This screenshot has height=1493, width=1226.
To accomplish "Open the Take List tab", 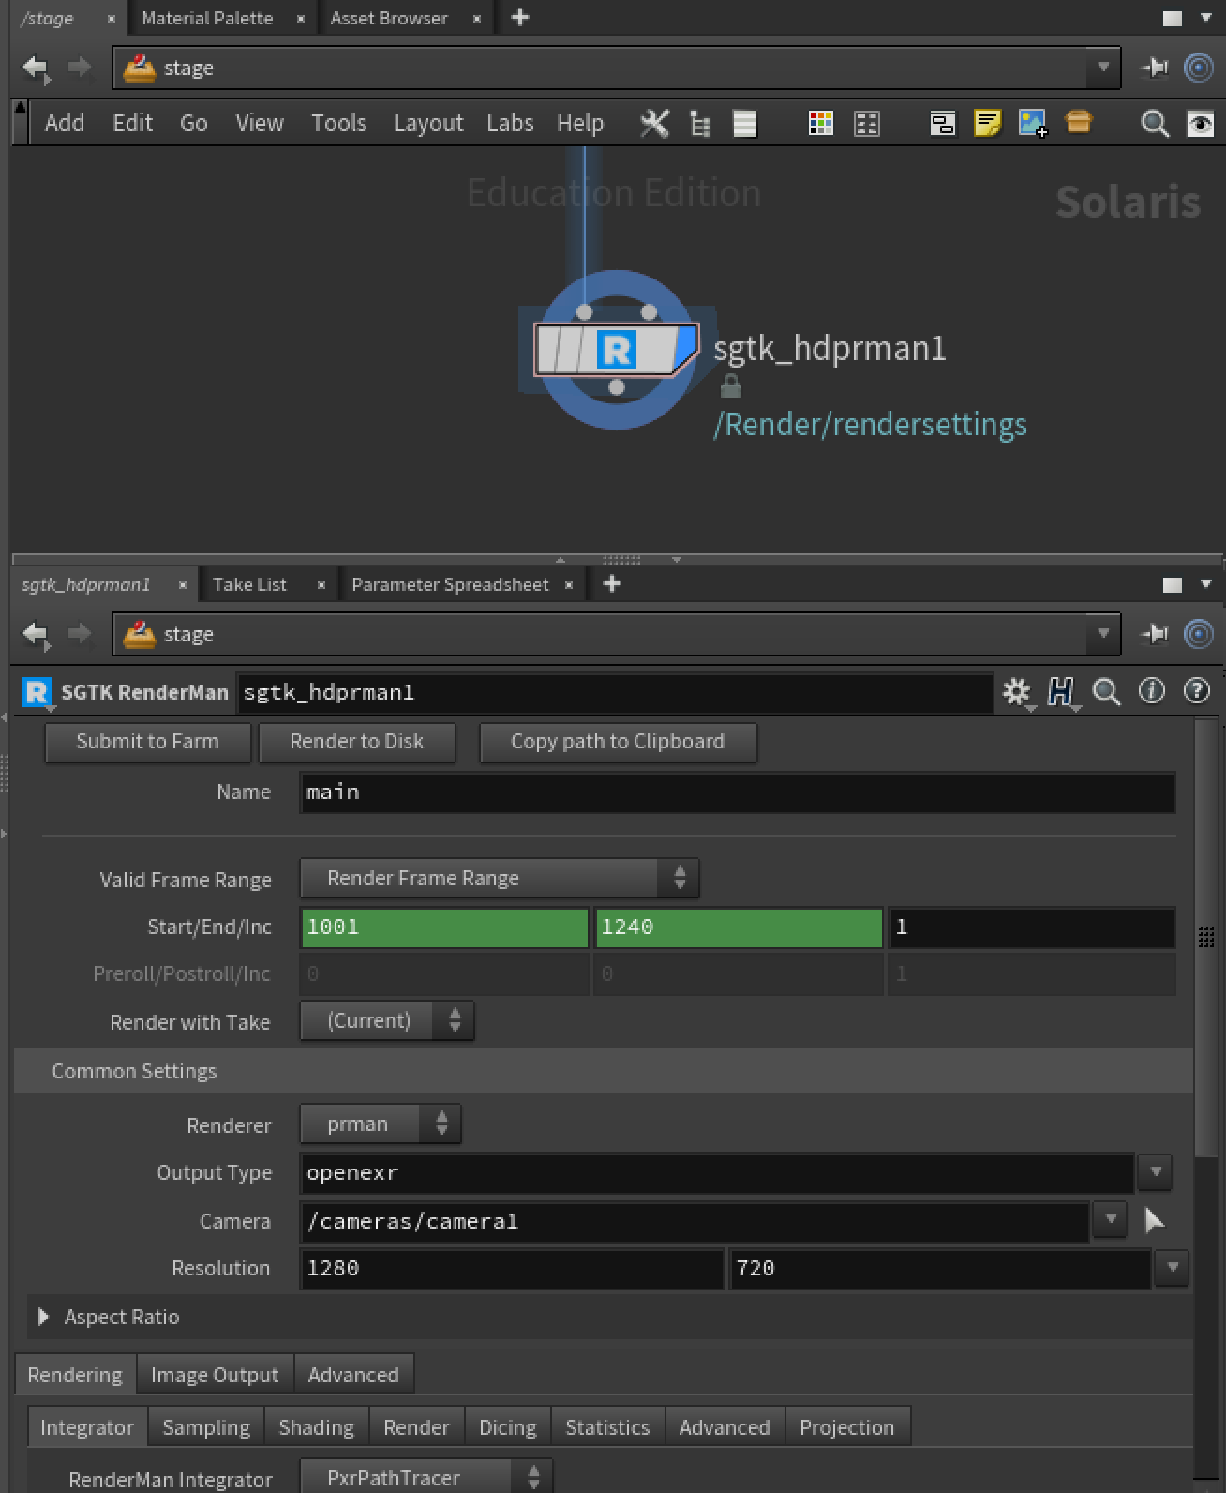I will [249, 584].
